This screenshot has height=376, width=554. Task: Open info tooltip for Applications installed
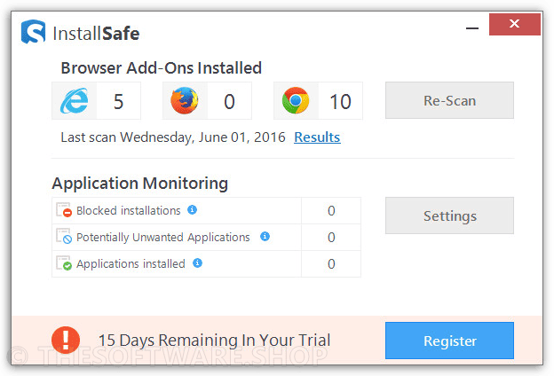click(197, 262)
